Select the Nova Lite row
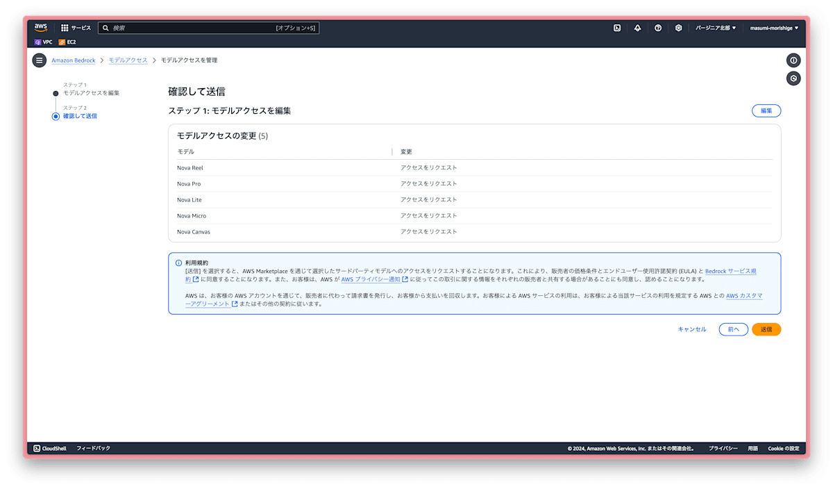The image size is (833, 489). pyautogui.click(x=474, y=199)
